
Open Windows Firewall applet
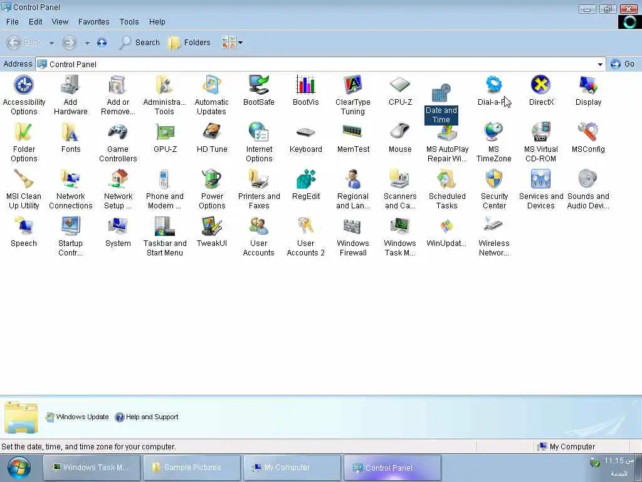tap(353, 237)
